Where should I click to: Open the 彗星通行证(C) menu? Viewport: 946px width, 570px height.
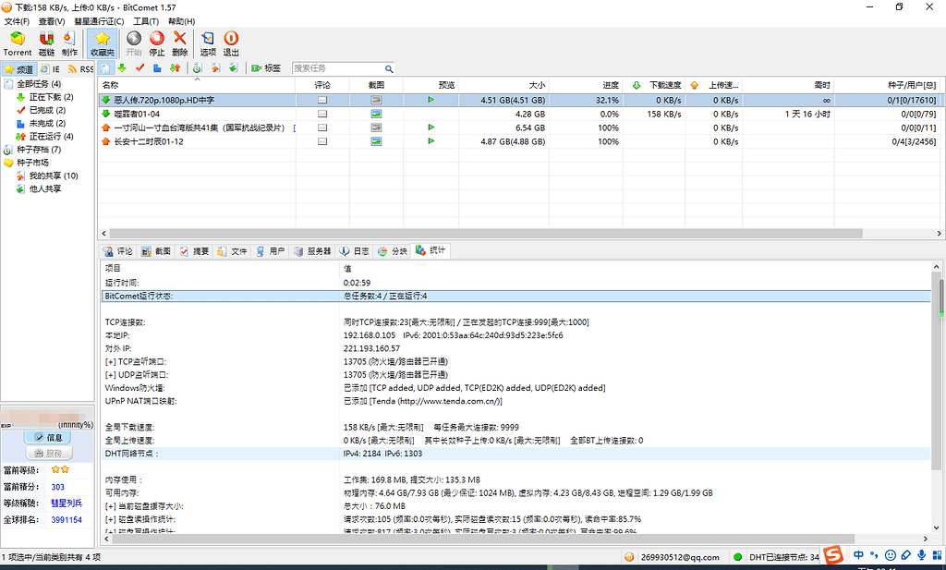(99, 21)
